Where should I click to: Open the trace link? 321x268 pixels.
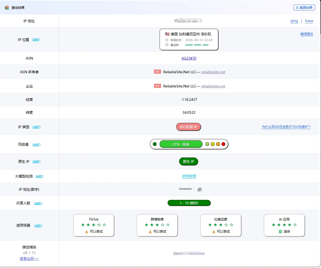click(309, 21)
